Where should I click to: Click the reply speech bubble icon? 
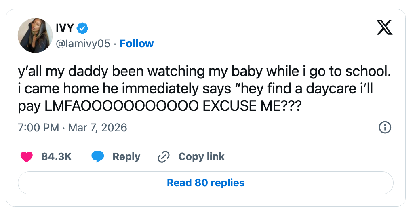pyautogui.click(x=98, y=157)
